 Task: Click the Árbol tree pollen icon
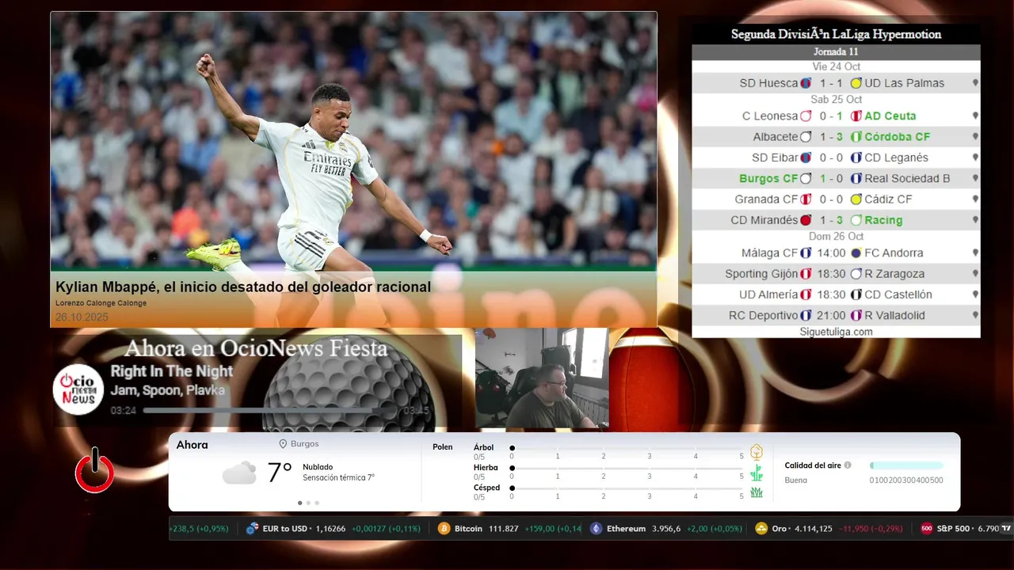(x=757, y=452)
